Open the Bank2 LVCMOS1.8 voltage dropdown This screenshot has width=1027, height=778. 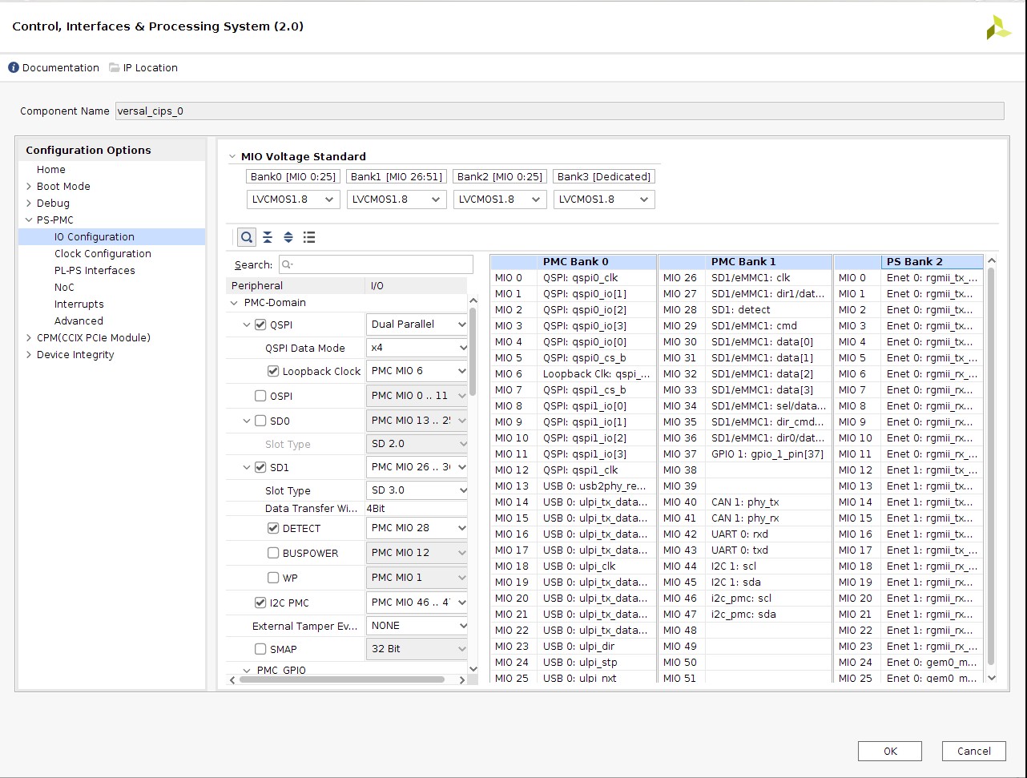click(500, 200)
